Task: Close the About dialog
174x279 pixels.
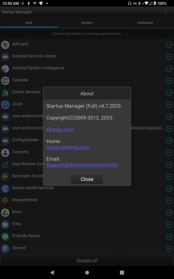Action: pyautogui.click(x=87, y=179)
